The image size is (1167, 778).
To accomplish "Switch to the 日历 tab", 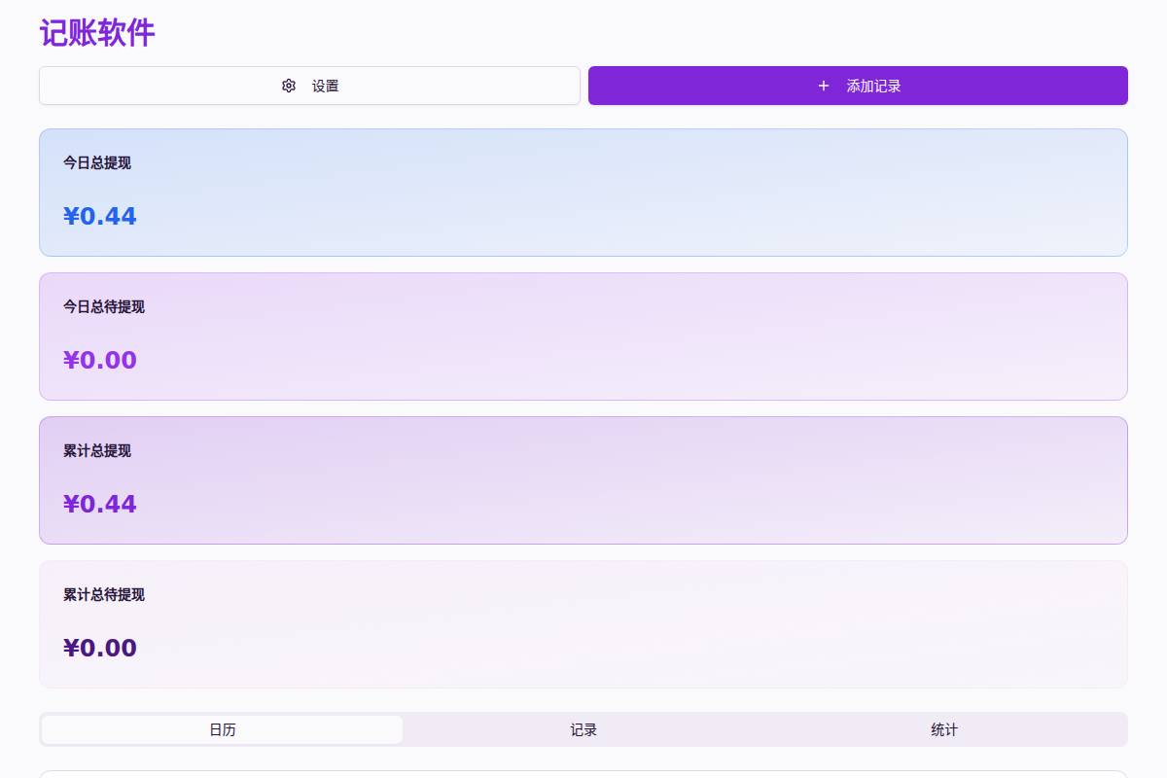I will click(x=223, y=729).
